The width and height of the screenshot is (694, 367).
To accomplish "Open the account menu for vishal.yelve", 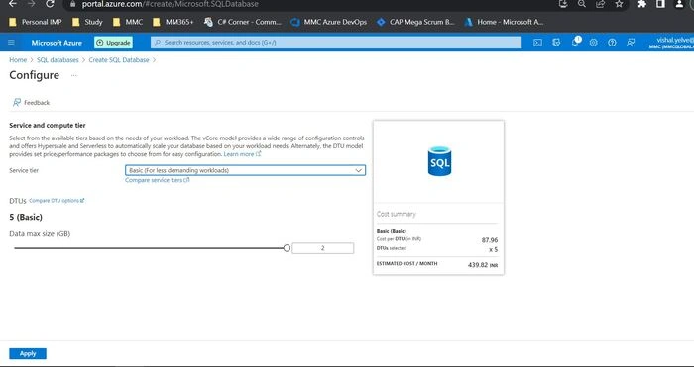I will 671,43.
